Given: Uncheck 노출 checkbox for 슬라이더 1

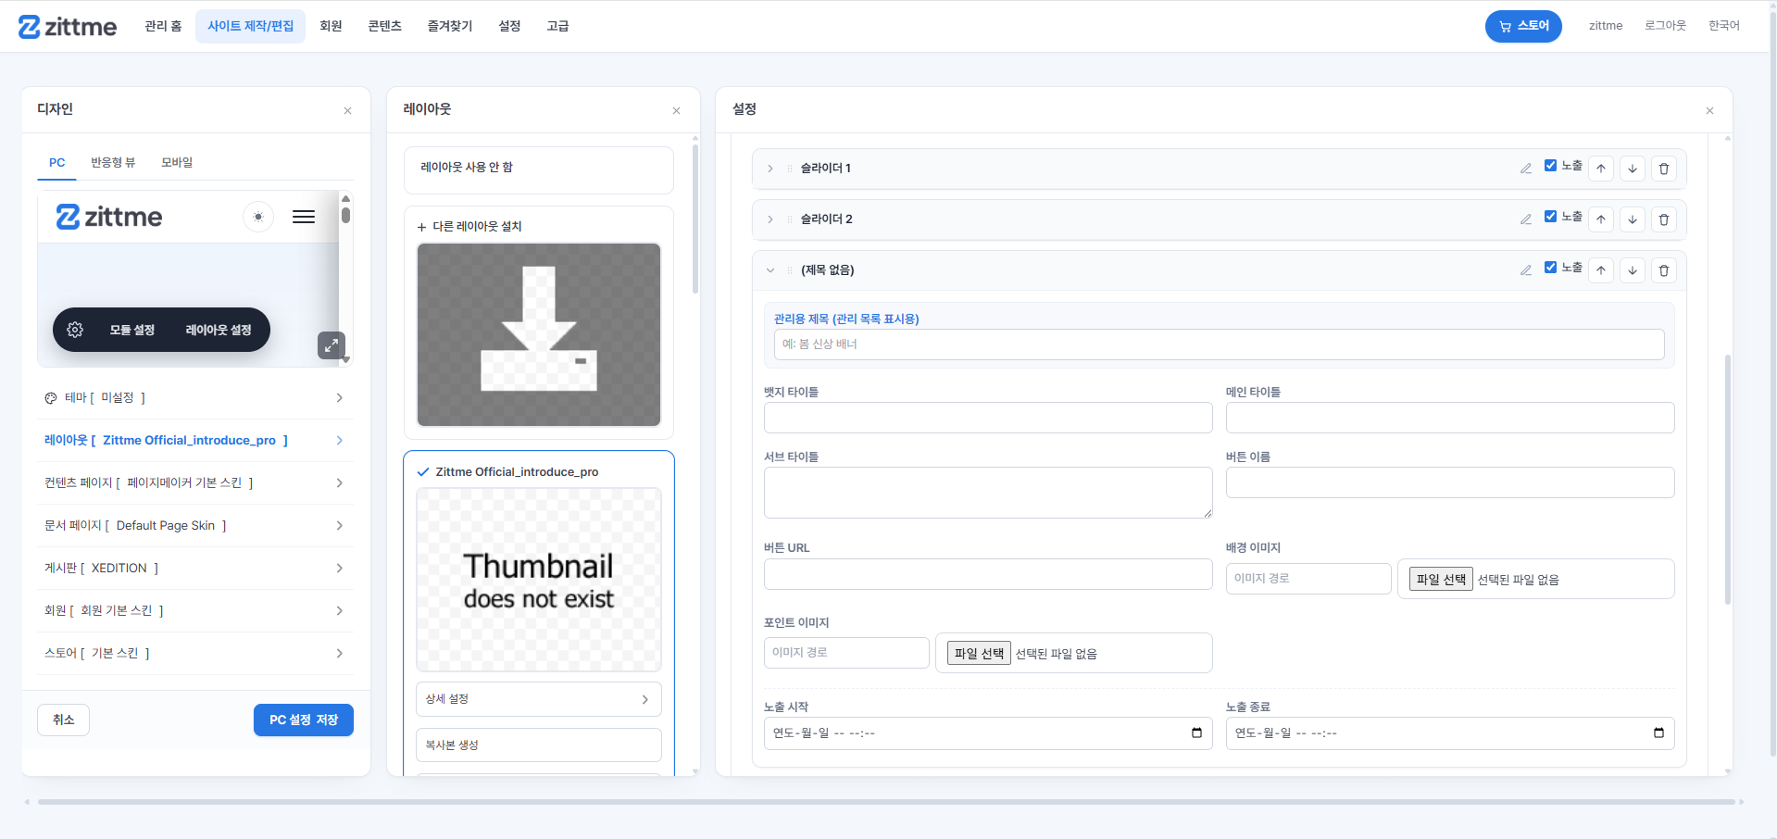Looking at the screenshot, I should click(1550, 166).
